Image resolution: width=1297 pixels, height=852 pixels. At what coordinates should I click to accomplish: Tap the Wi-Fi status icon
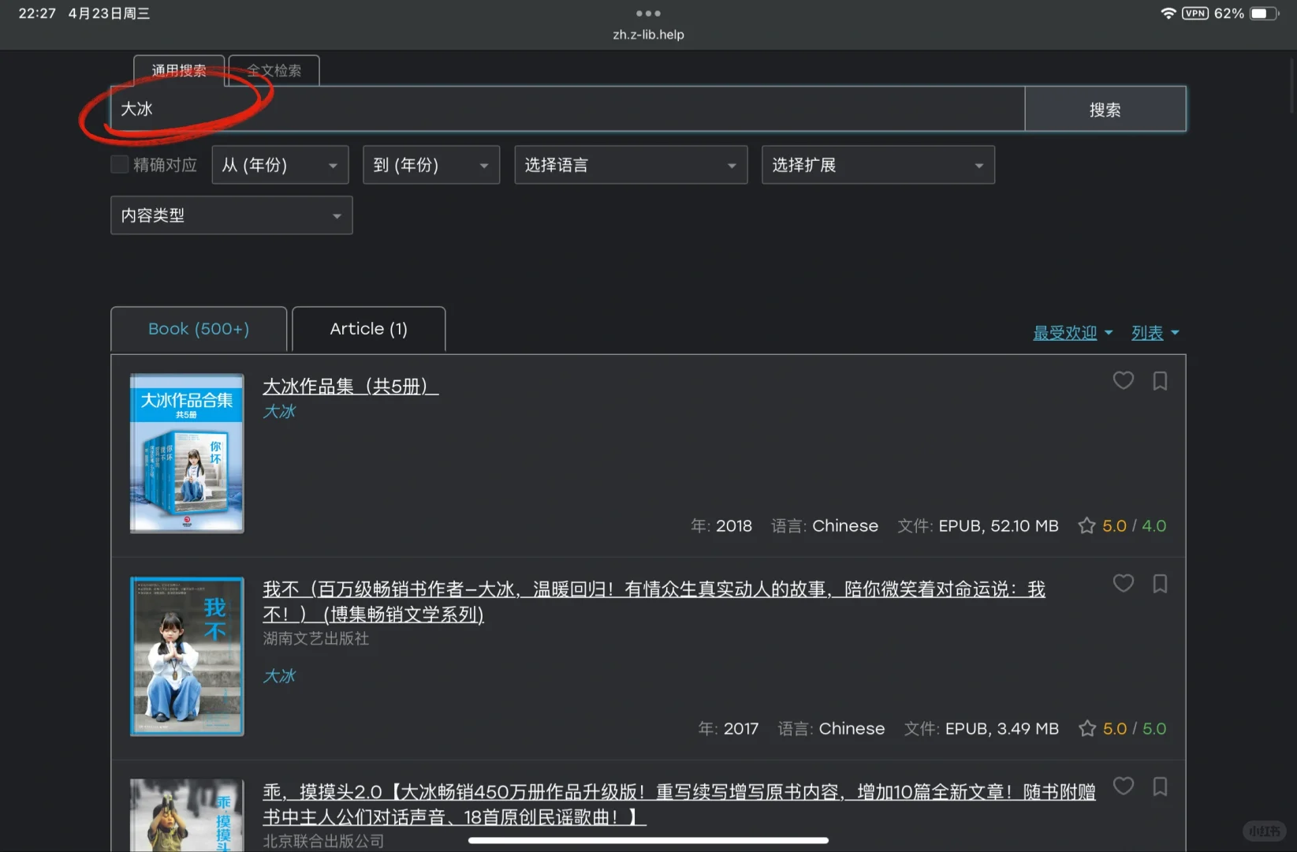tap(1168, 13)
